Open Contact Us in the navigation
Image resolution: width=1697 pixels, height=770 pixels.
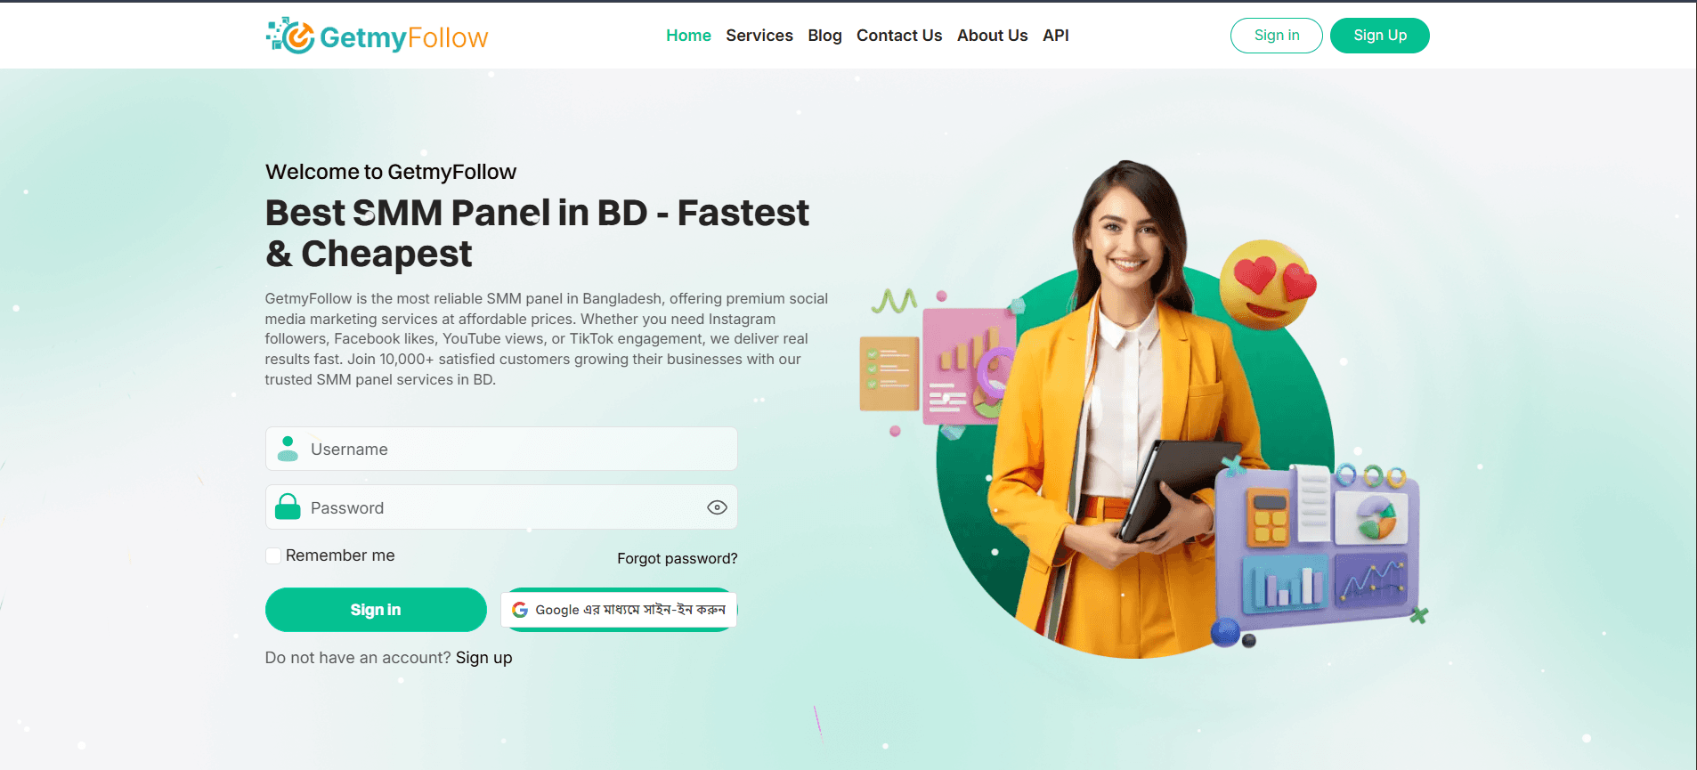[x=899, y=36]
